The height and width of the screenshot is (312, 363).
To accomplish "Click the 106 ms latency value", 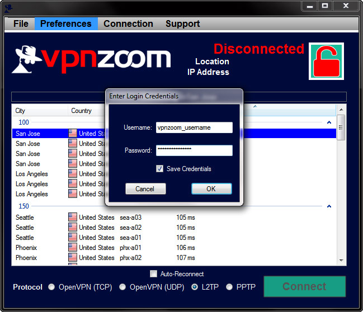I will (x=186, y=248).
